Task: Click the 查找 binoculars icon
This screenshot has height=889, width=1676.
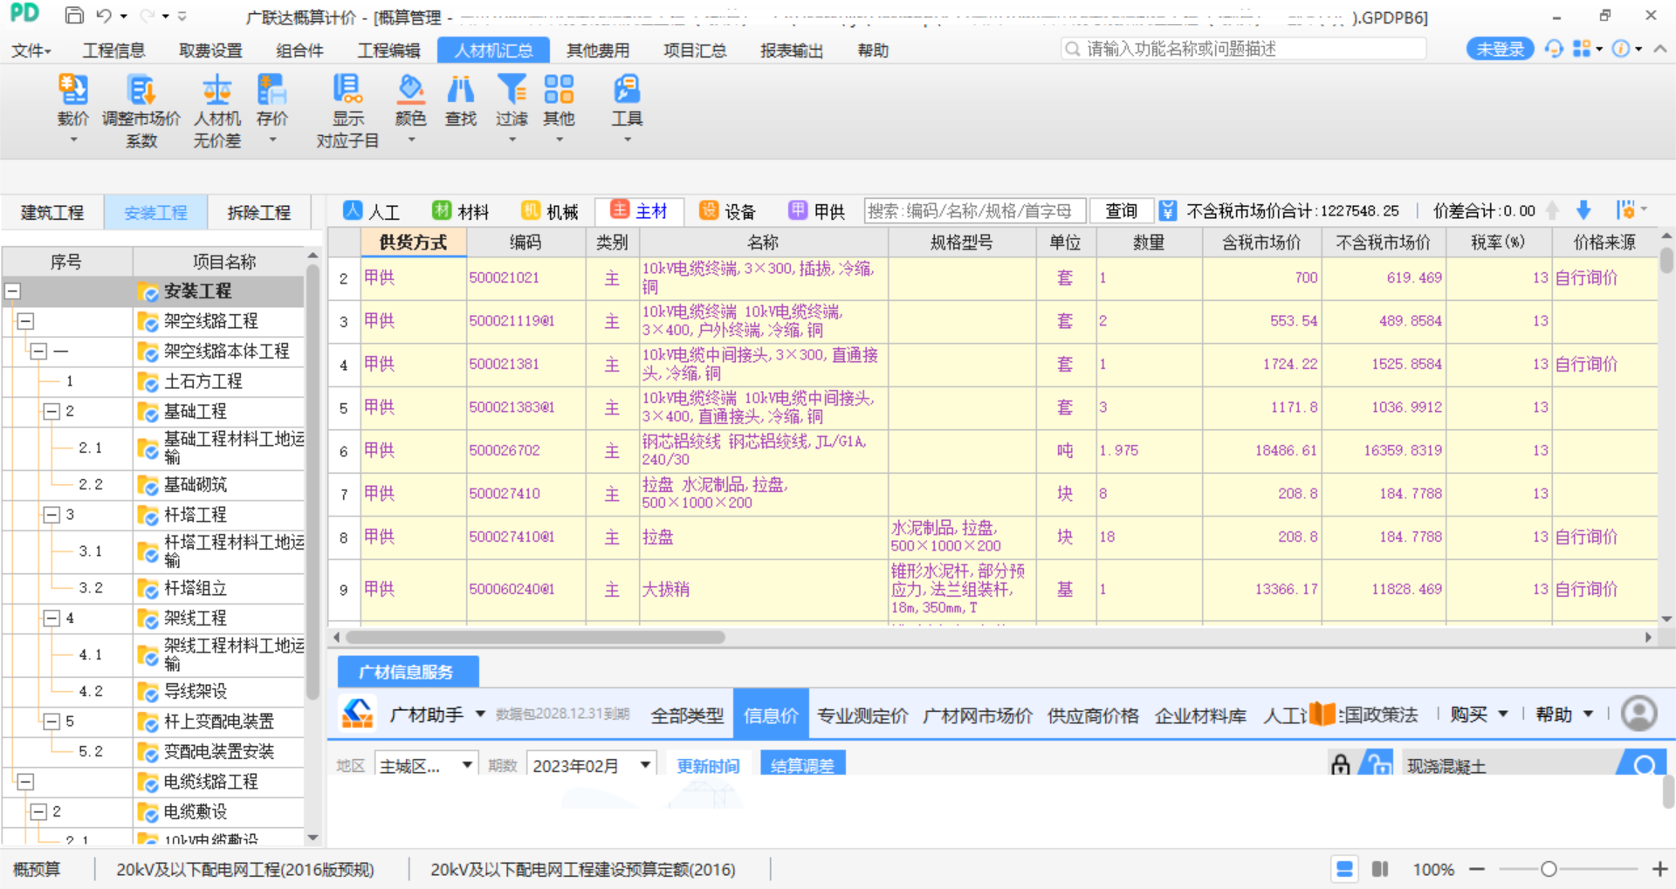Action: (x=461, y=90)
